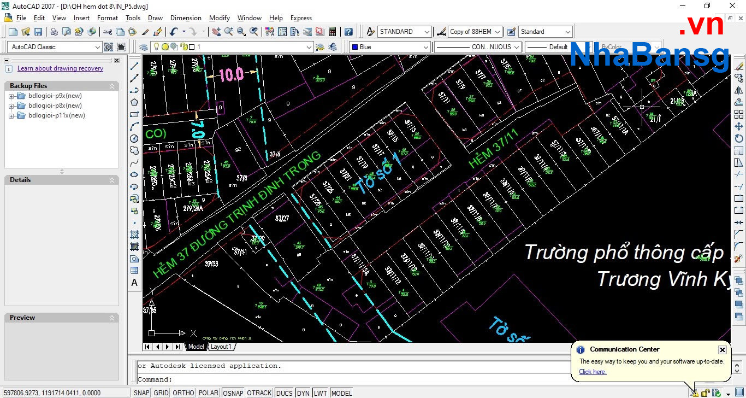Select the Polygon draw tool

tap(134, 102)
